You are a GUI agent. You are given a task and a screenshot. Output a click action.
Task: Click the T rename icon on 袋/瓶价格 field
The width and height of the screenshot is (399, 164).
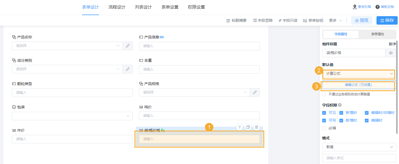pyautogui.click(x=239, y=127)
